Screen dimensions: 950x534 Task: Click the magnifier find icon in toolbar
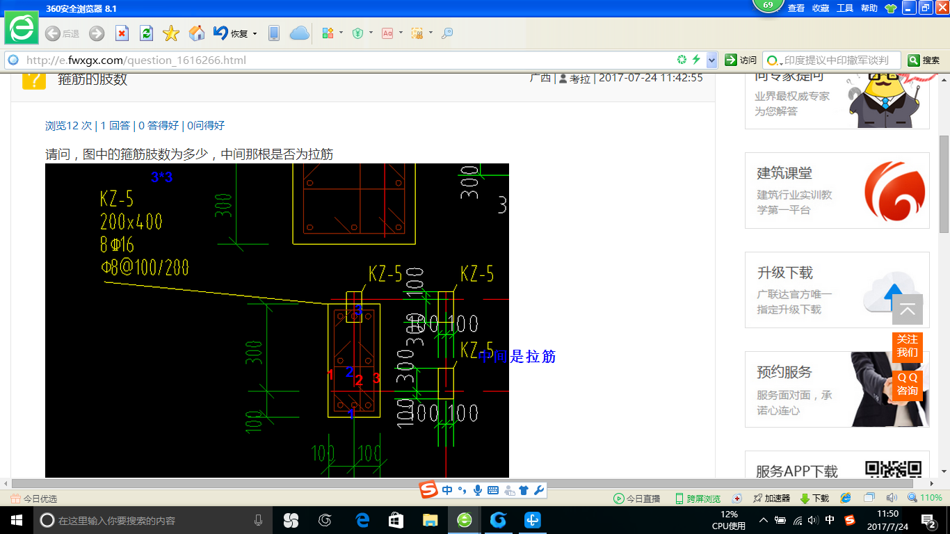447,33
